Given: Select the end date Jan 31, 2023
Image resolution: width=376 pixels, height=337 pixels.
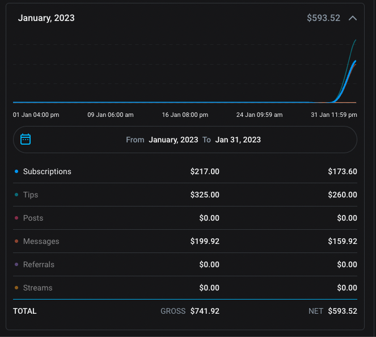Looking at the screenshot, I should tap(238, 140).
